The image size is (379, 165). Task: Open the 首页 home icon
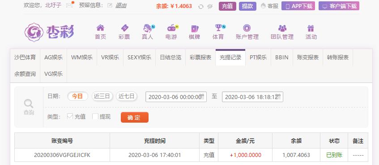100,28
